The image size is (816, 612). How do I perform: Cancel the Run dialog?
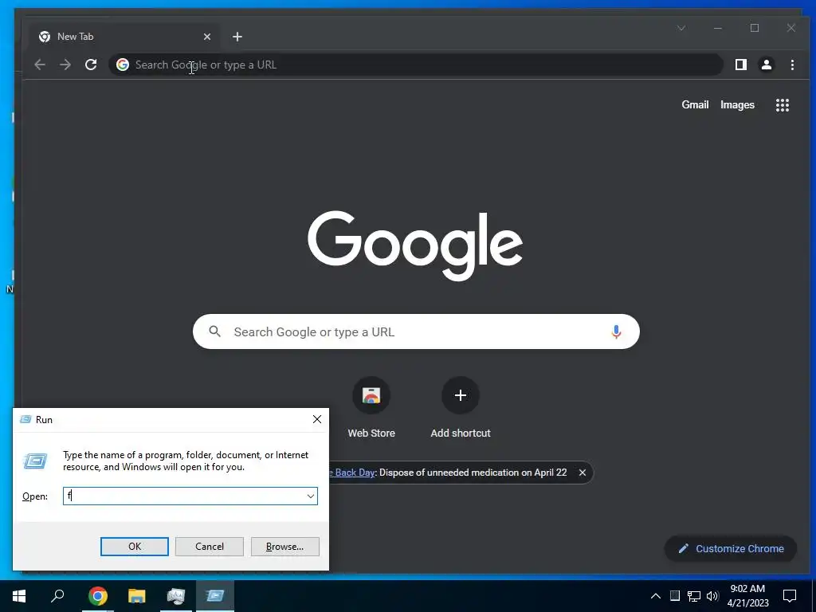(210, 547)
